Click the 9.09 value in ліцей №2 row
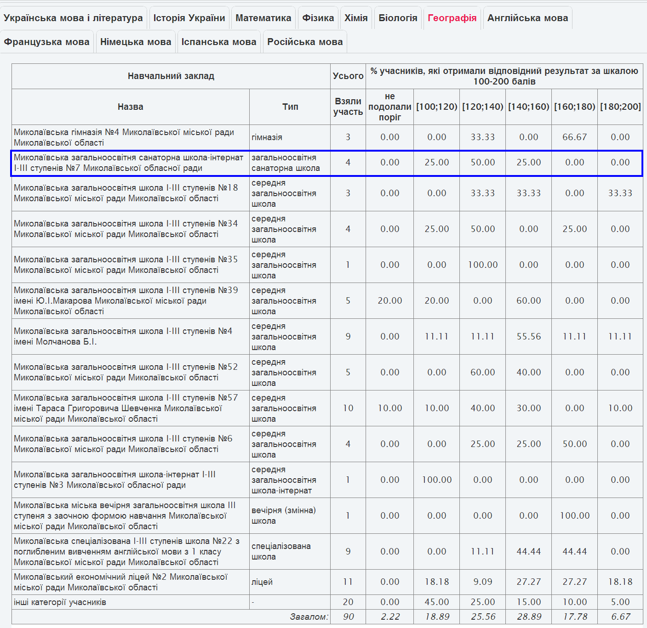The width and height of the screenshot is (647, 628). click(x=483, y=582)
